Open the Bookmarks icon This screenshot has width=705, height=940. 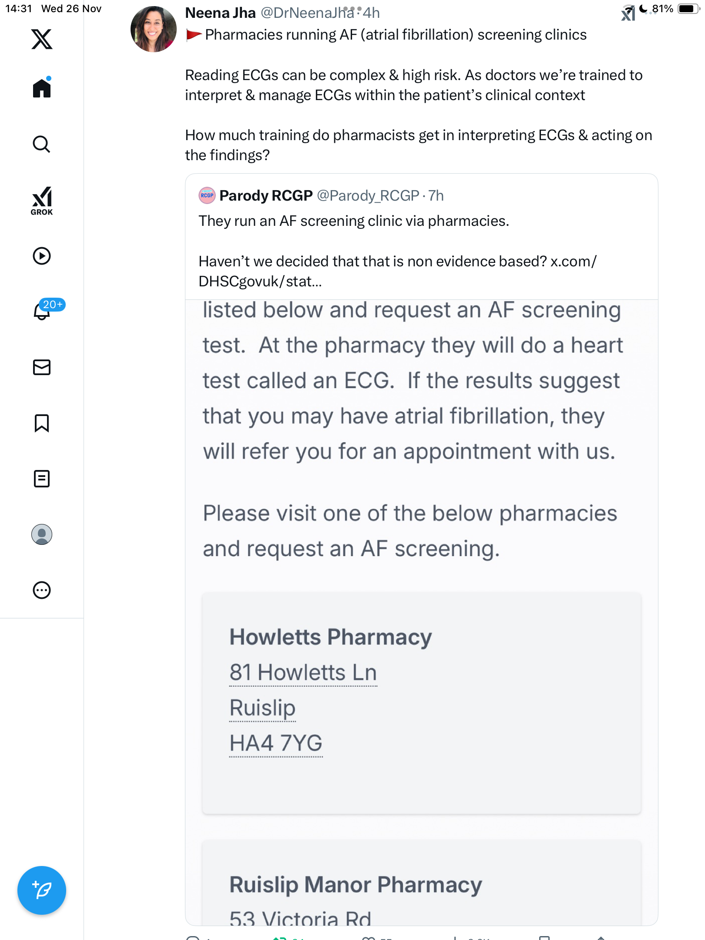[42, 423]
